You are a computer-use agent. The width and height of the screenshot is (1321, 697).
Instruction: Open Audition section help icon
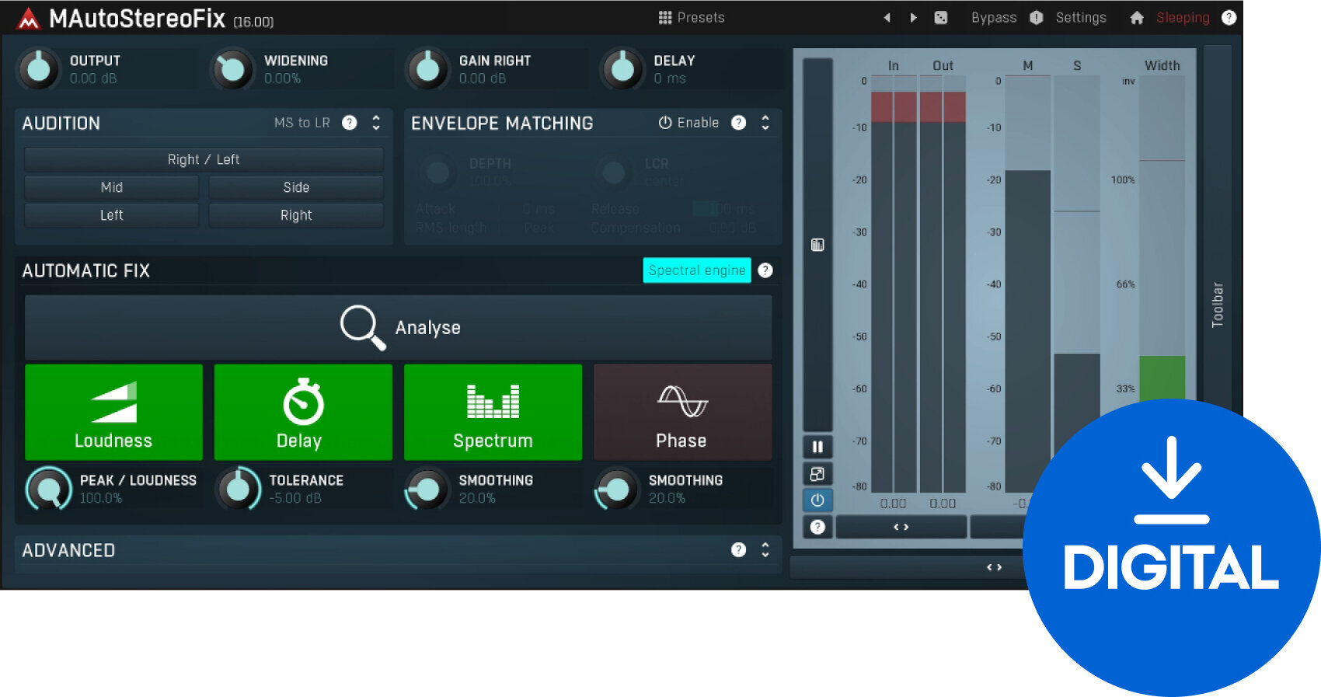tap(350, 123)
